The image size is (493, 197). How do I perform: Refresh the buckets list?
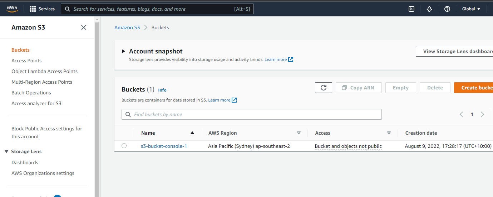coord(324,88)
